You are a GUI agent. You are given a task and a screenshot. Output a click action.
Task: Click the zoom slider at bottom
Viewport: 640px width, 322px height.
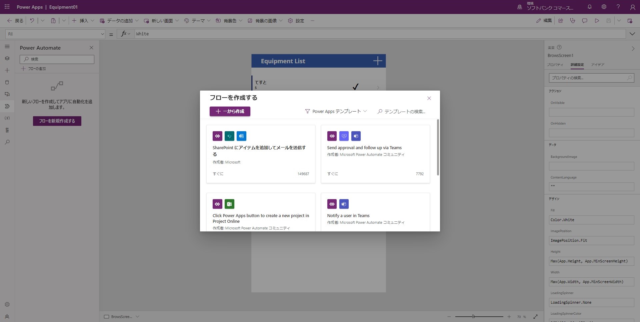479,317
